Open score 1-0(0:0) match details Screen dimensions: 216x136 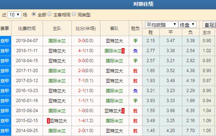pos(86,111)
